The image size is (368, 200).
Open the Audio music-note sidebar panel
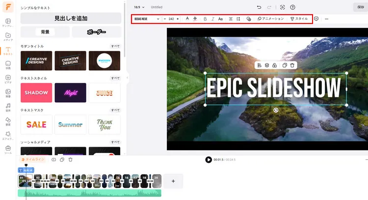coord(8,108)
